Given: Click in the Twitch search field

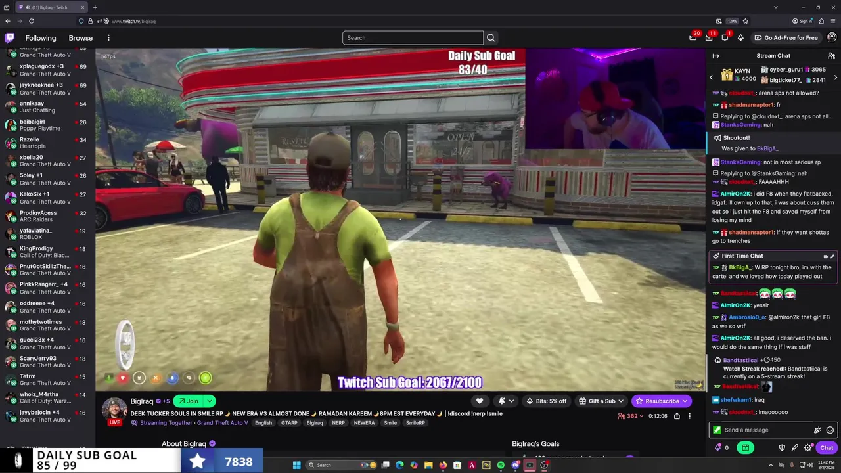Looking at the screenshot, I should click(x=413, y=37).
